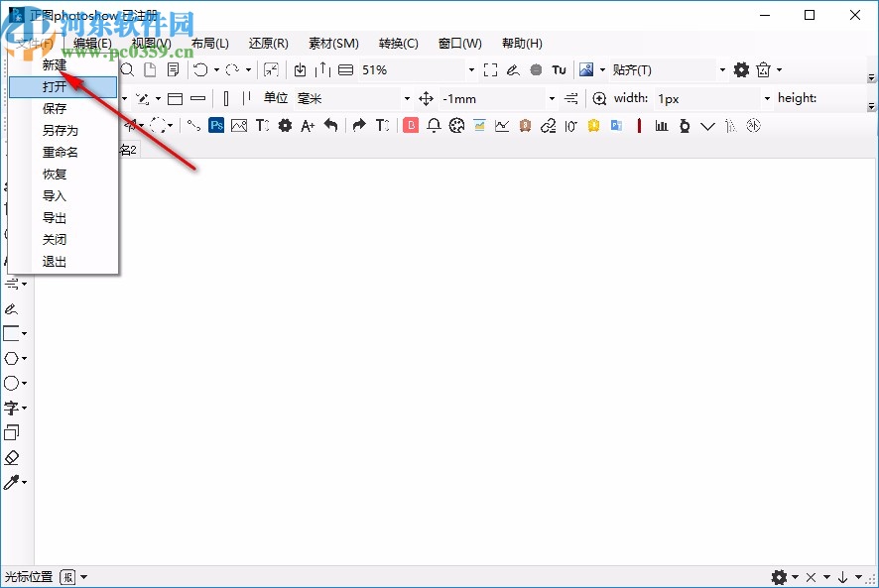This screenshot has width=879, height=588.
Task: Click the overlapping squares copy tool
Action: tap(11, 432)
